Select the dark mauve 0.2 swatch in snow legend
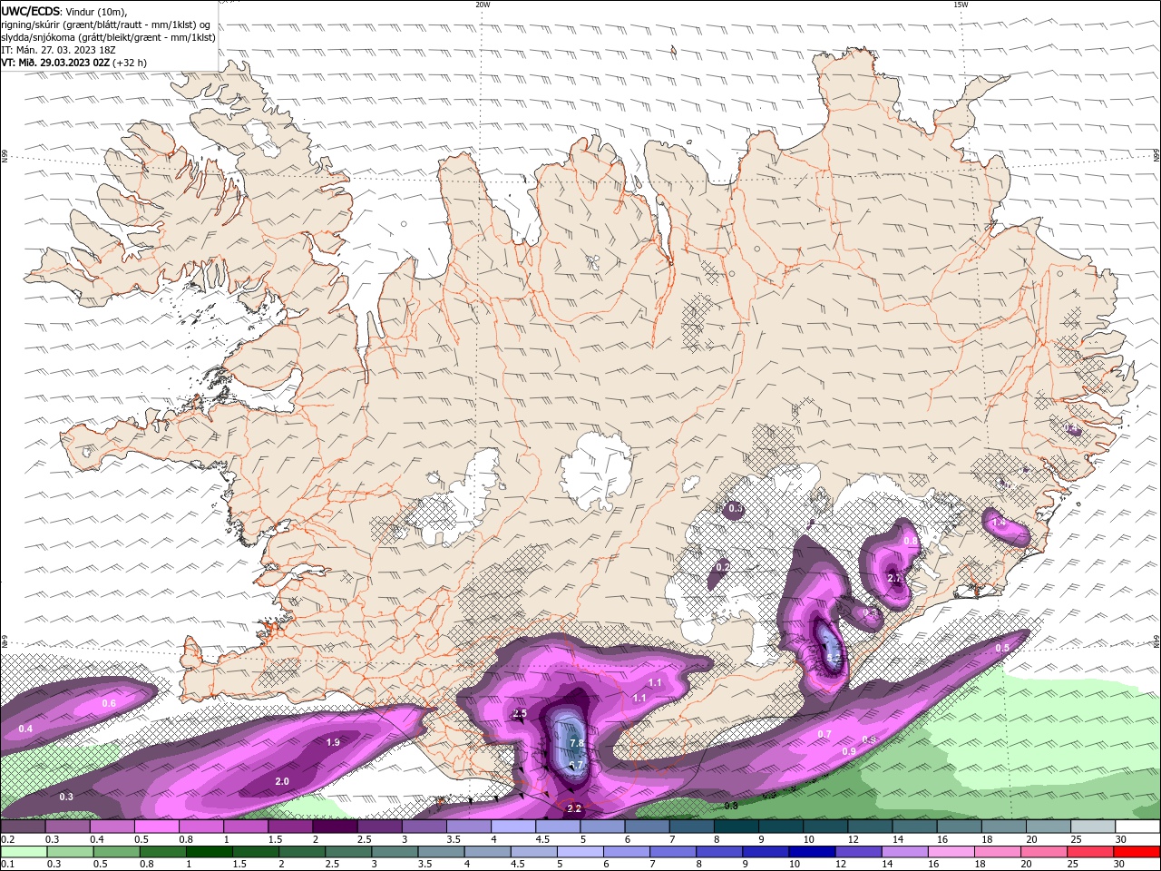The image size is (1161, 871). click(23, 827)
